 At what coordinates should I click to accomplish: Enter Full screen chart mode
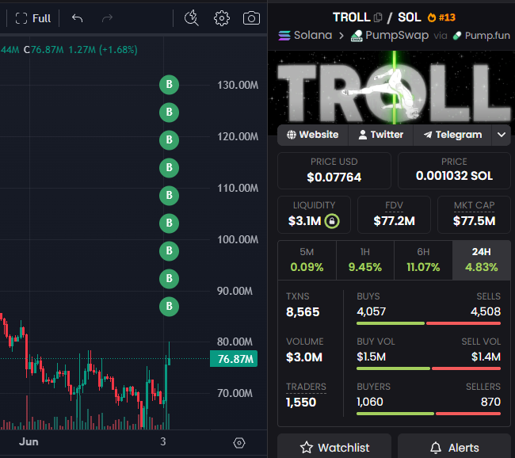32,18
